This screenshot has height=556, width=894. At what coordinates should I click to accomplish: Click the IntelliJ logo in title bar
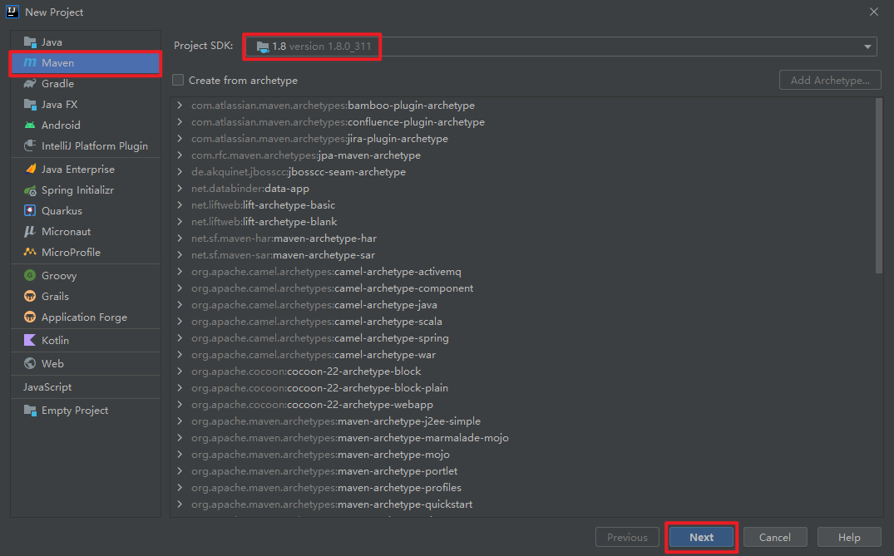(12, 12)
